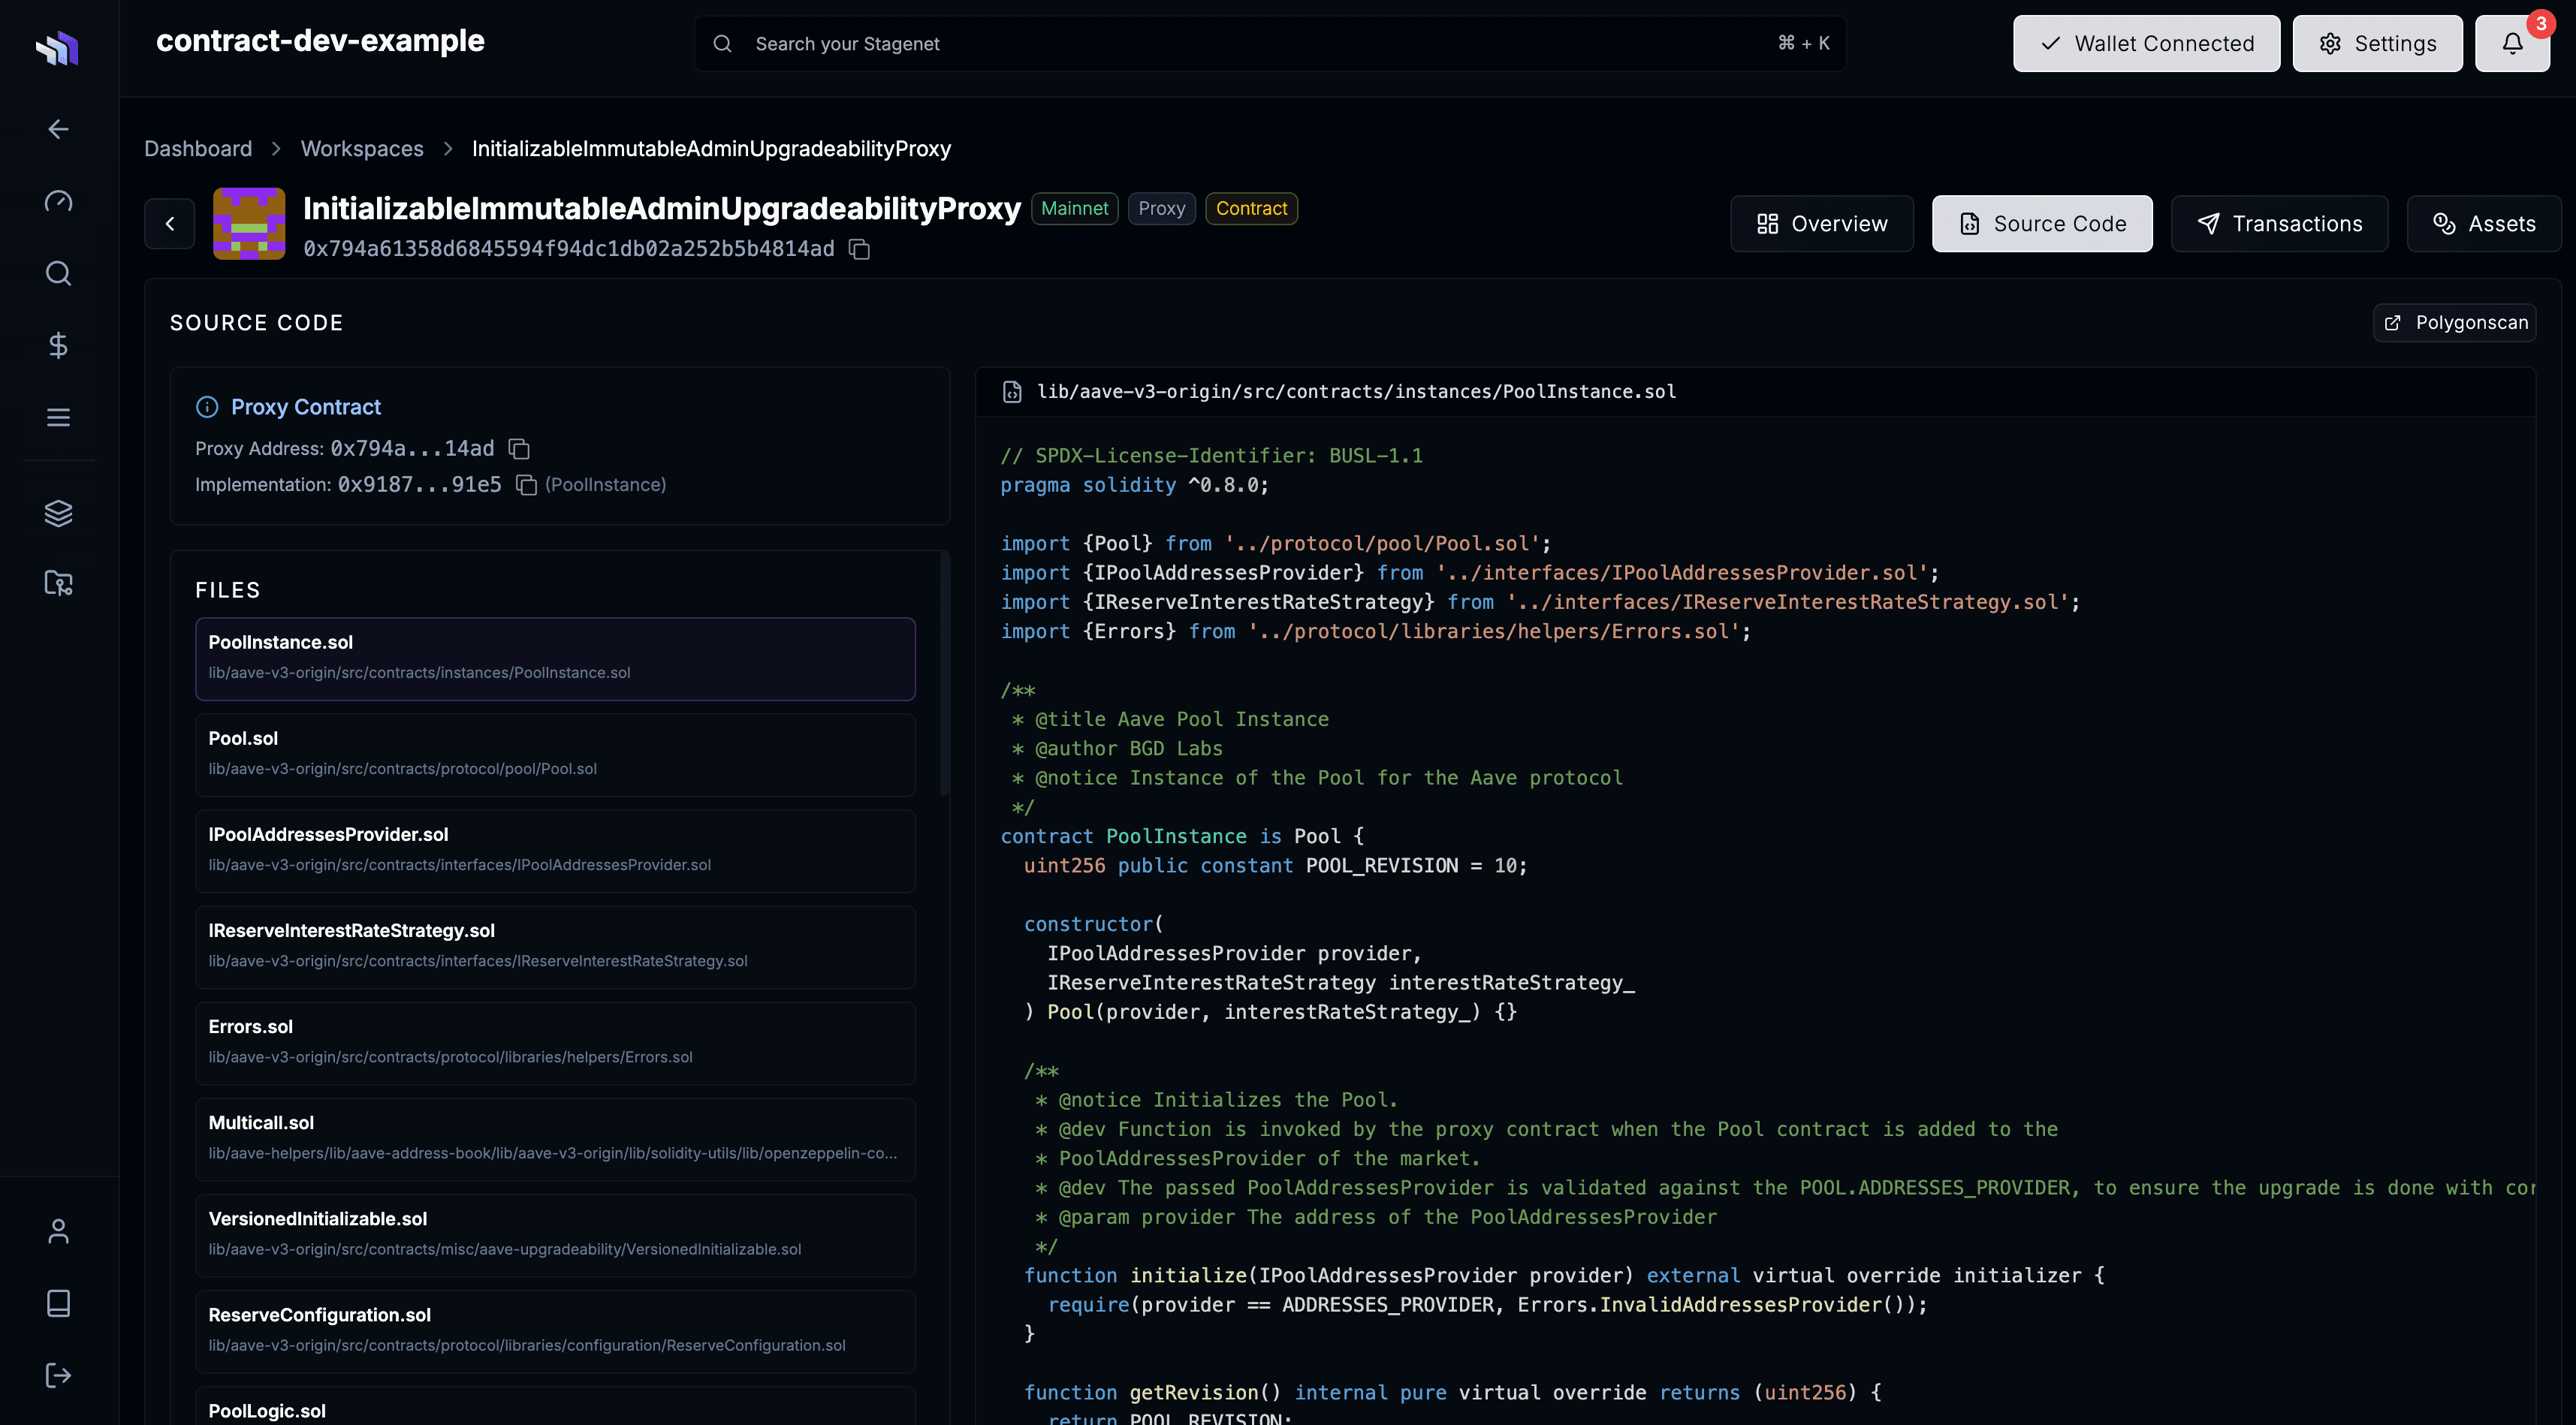
Task: Expand notifications bell showing 3 alerts
Action: pyautogui.click(x=2511, y=43)
